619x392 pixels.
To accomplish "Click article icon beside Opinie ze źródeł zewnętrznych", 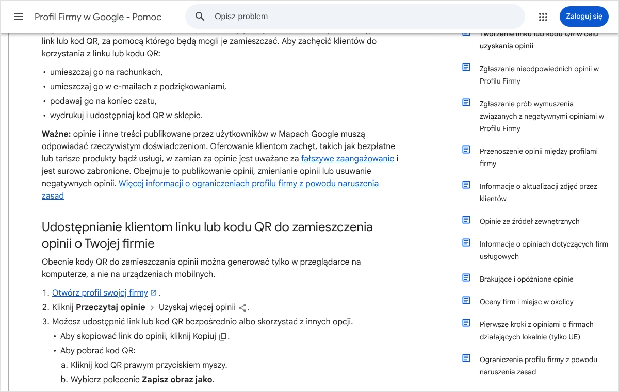I will click(x=466, y=220).
